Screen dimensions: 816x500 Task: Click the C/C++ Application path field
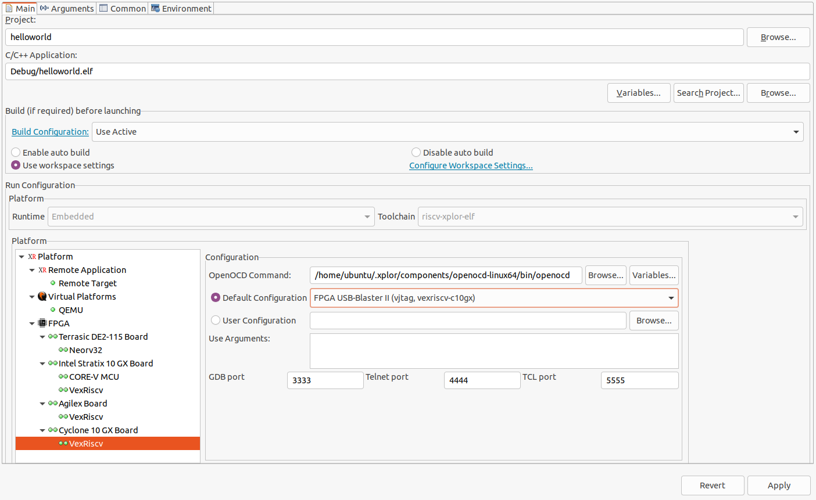point(407,71)
